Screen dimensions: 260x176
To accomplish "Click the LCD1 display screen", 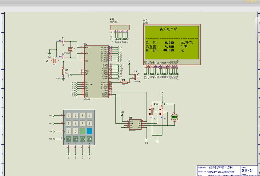I will [x=172, y=42].
